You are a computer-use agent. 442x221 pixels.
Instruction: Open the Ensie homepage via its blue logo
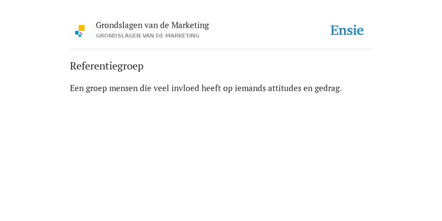click(x=347, y=30)
